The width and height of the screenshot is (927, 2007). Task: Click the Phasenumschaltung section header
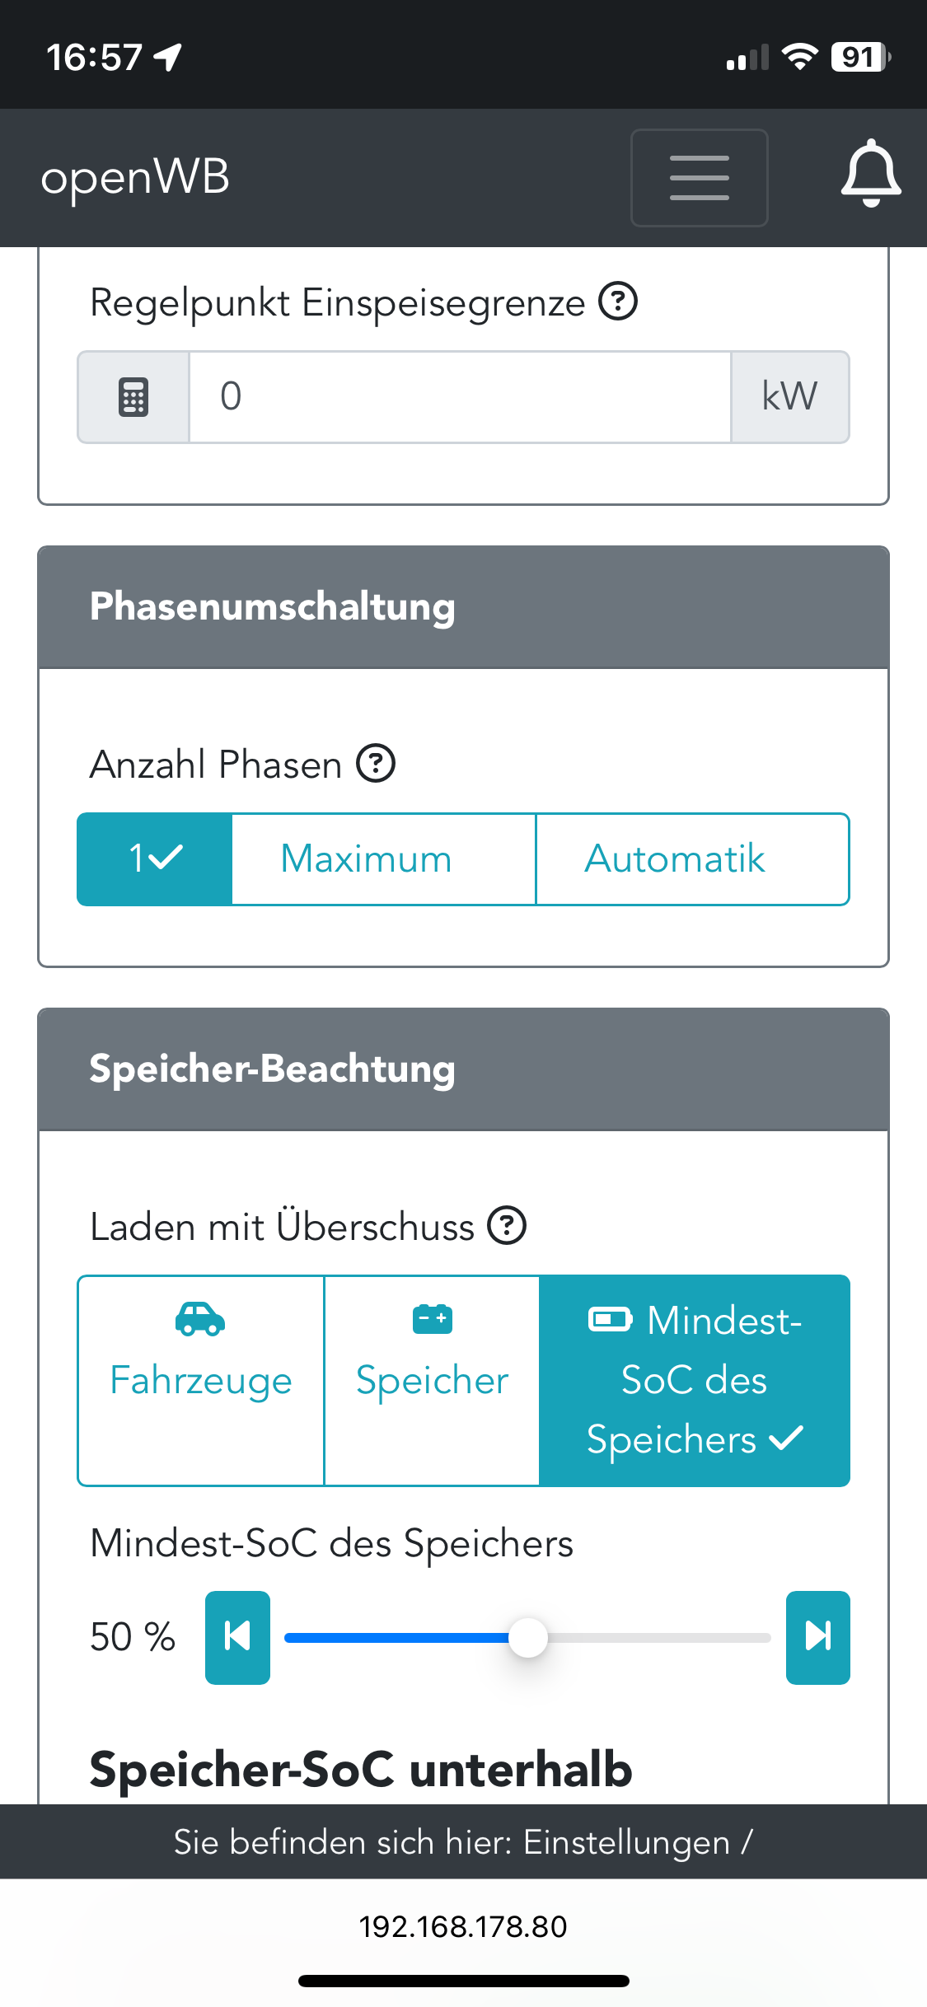coord(463,607)
